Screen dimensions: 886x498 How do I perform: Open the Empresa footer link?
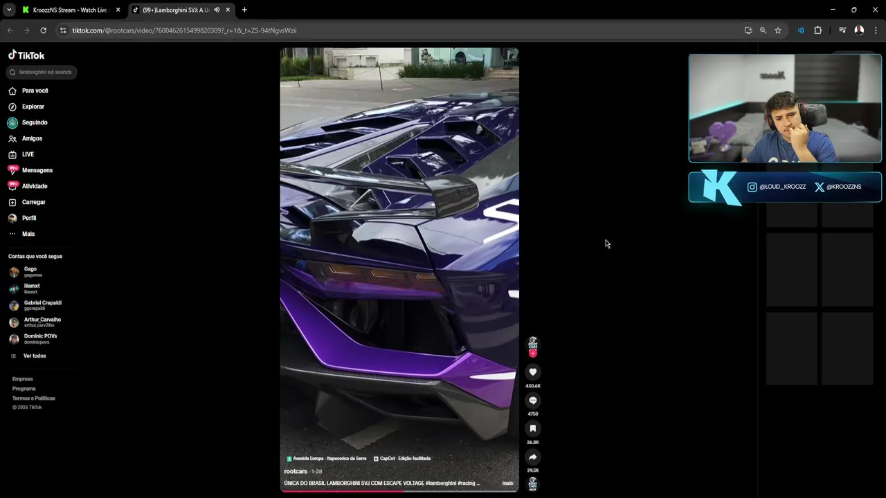tap(22, 379)
